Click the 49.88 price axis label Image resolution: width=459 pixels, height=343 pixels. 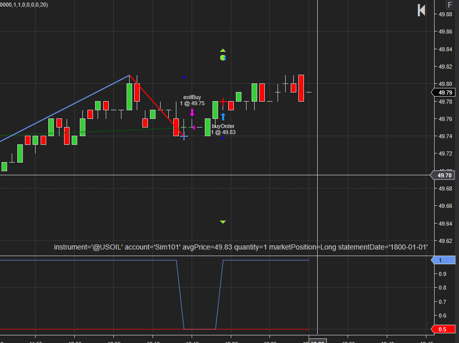445,14
